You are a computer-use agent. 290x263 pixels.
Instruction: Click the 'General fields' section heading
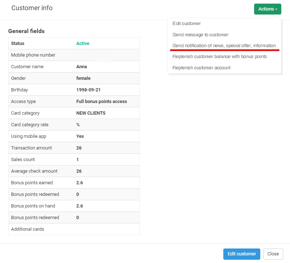(x=26, y=31)
